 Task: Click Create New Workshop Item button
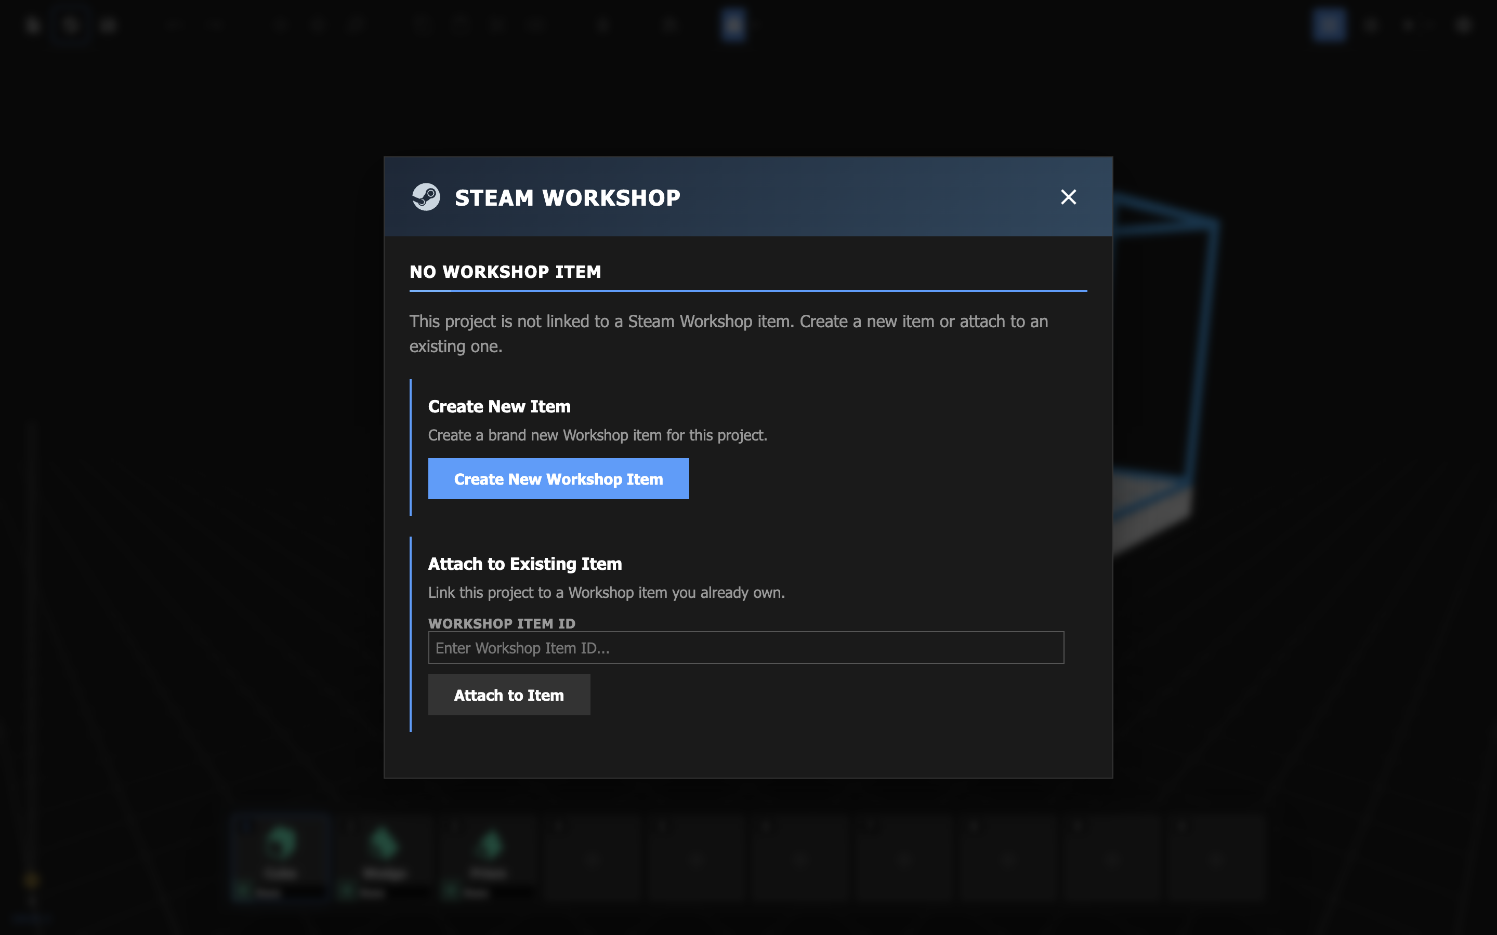click(558, 478)
